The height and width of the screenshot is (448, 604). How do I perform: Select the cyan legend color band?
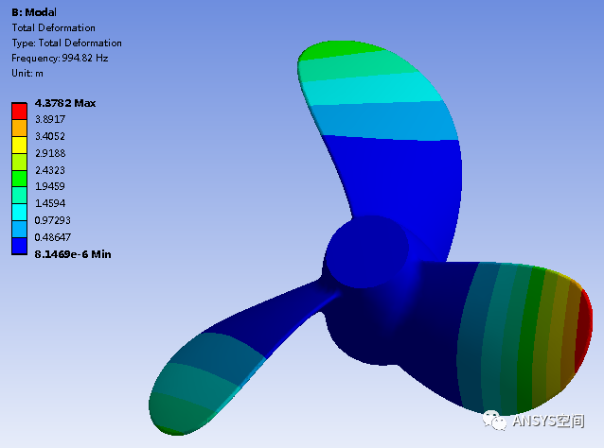click(19, 212)
